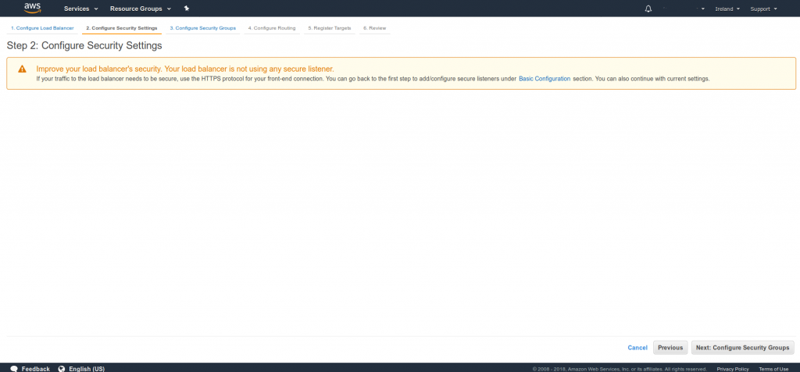This screenshot has width=800, height=372.
Task: Switch to step 3 Configure Security Groups tab
Action: [202, 28]
